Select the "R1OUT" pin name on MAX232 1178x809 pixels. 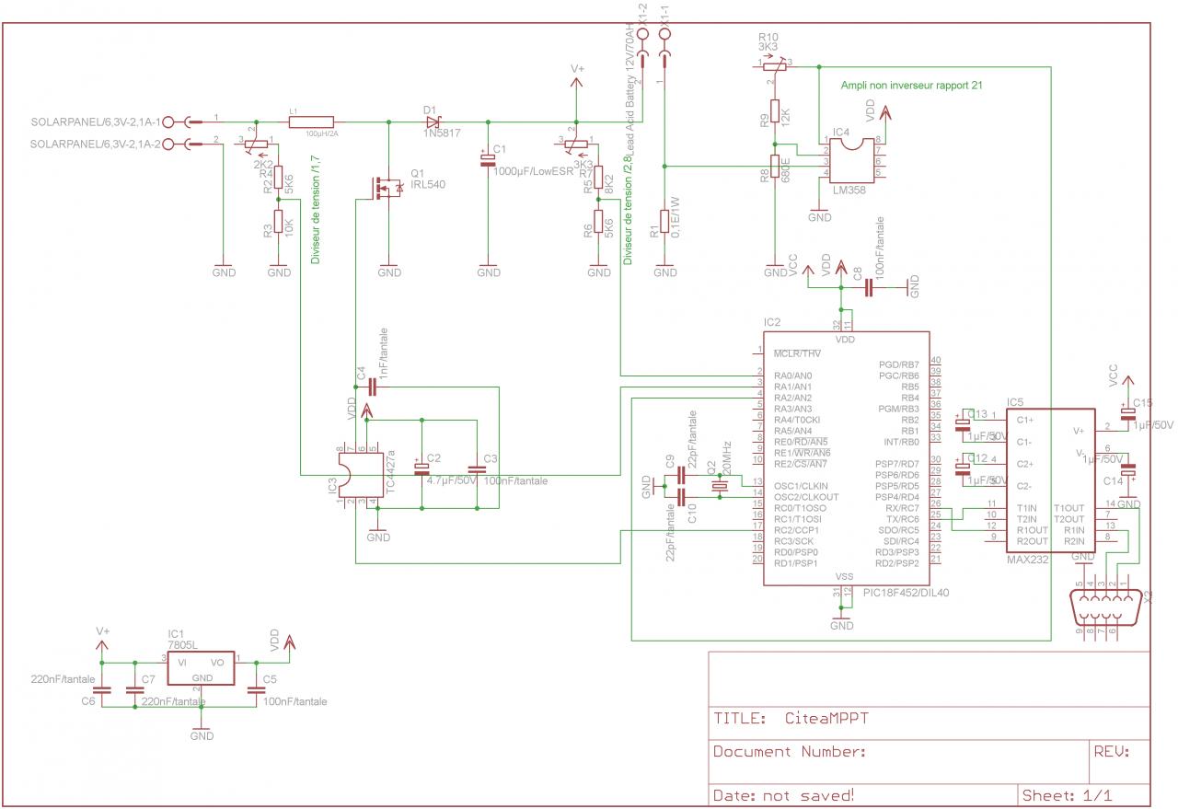tap(1032, 530)
